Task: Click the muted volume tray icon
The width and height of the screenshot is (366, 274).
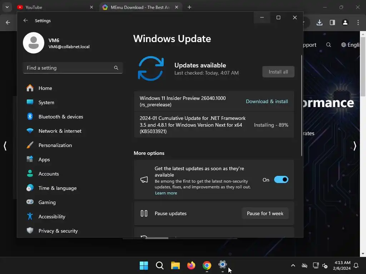Action: click(325, 265)
